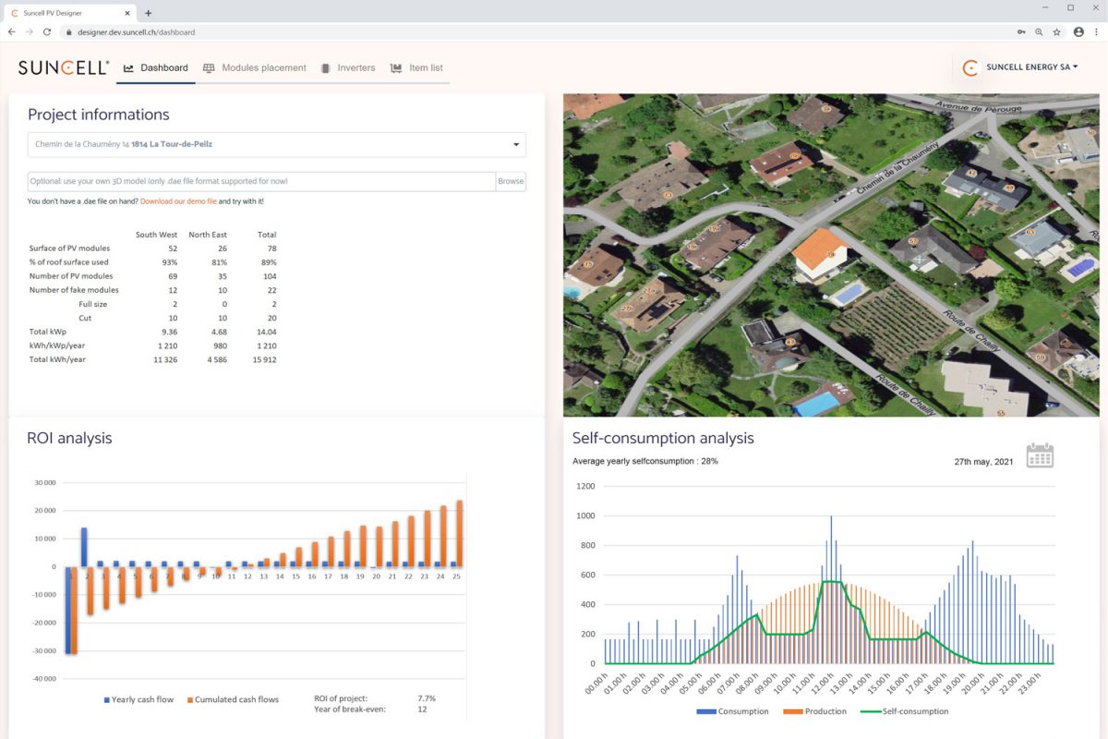Image resolution: width=1108 pixels, height=739 pixels.
Task: Open the browser profile avatar icon
Action: coord(1078,31)
